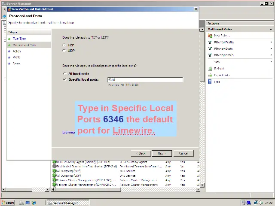Collapse the Outbound Rules actions section
Screen dimensions: 275x206
point(271,29)
